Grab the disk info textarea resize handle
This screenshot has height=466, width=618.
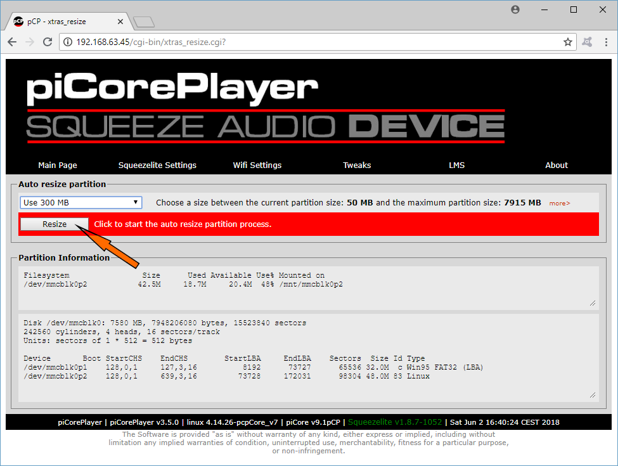(593, 395)
